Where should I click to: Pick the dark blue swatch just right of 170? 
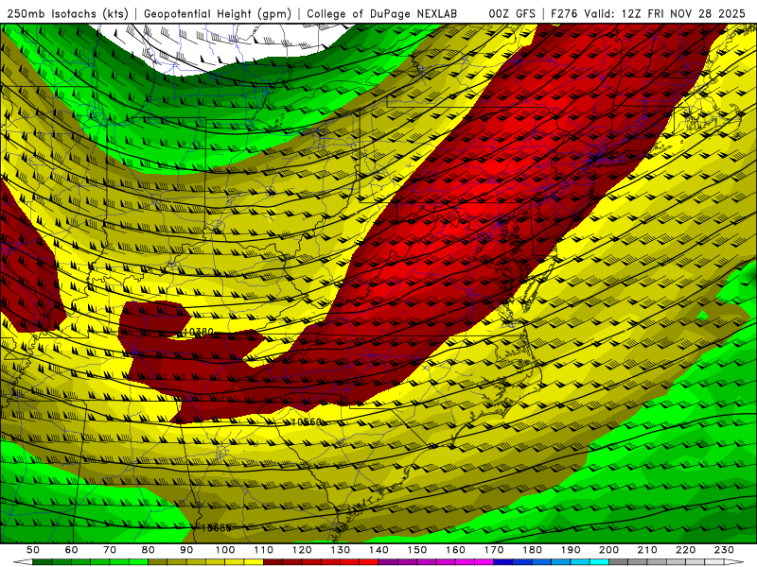[503, 561]
